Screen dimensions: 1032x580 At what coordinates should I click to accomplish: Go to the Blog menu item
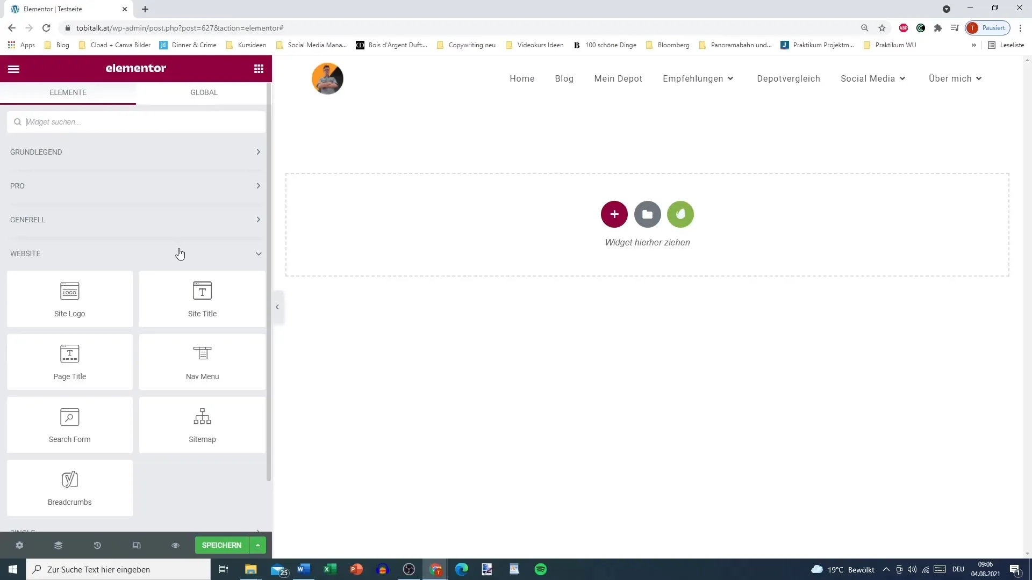[564, 78]
